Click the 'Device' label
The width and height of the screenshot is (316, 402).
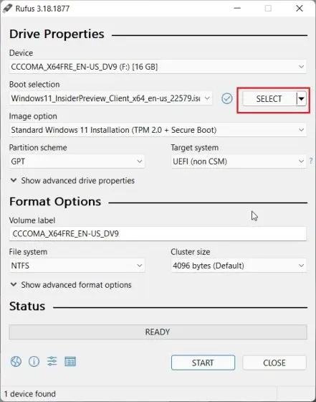(x=21, y=53)
